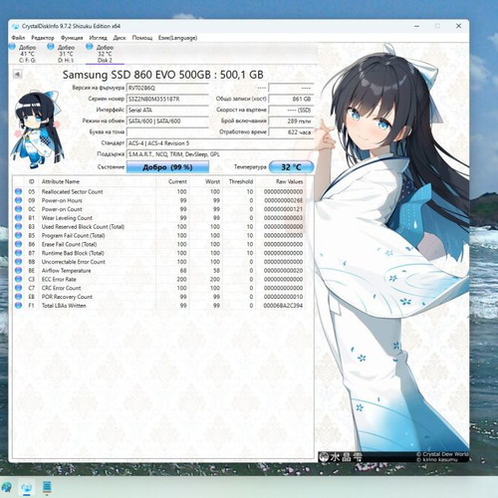Open the Диск menu
The width and height of the screenshot is (498, 498).
pyautogui.click(x=120, y=38)
